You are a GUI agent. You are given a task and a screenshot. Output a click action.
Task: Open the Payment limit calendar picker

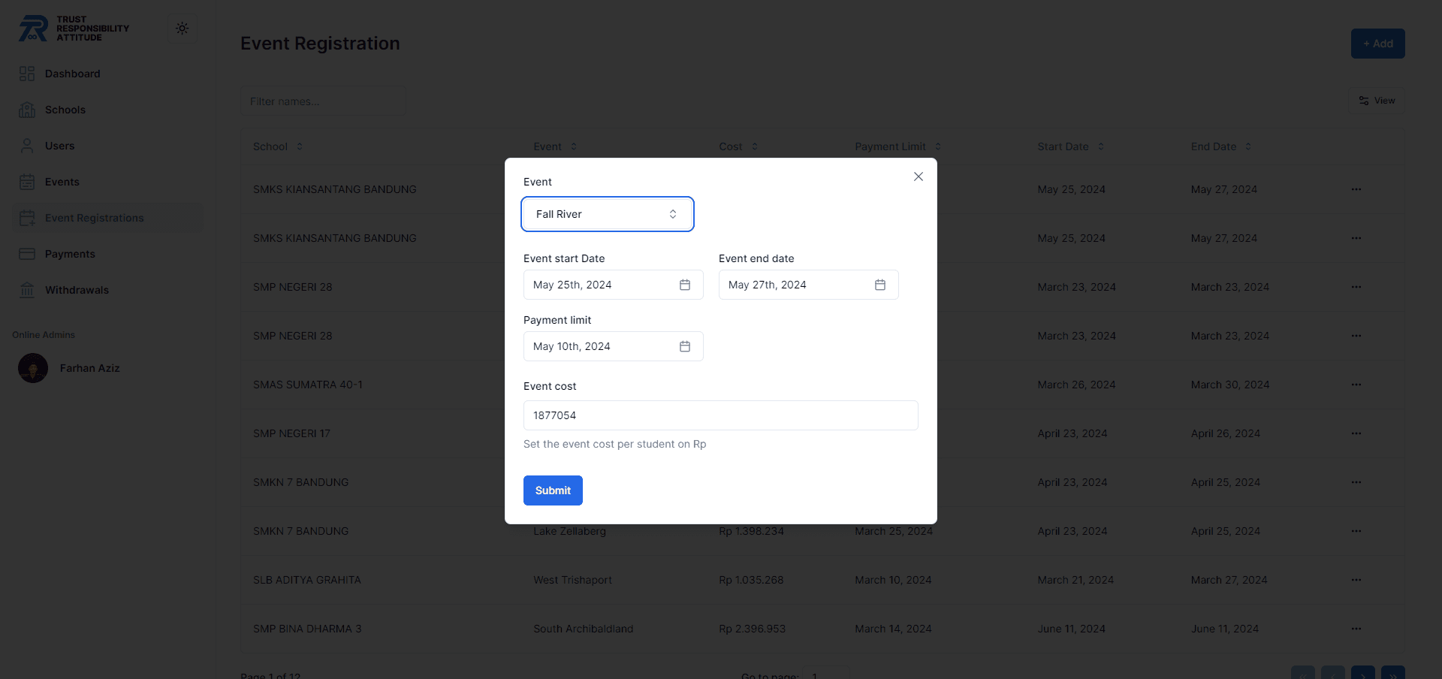click(x=683, y=346)
